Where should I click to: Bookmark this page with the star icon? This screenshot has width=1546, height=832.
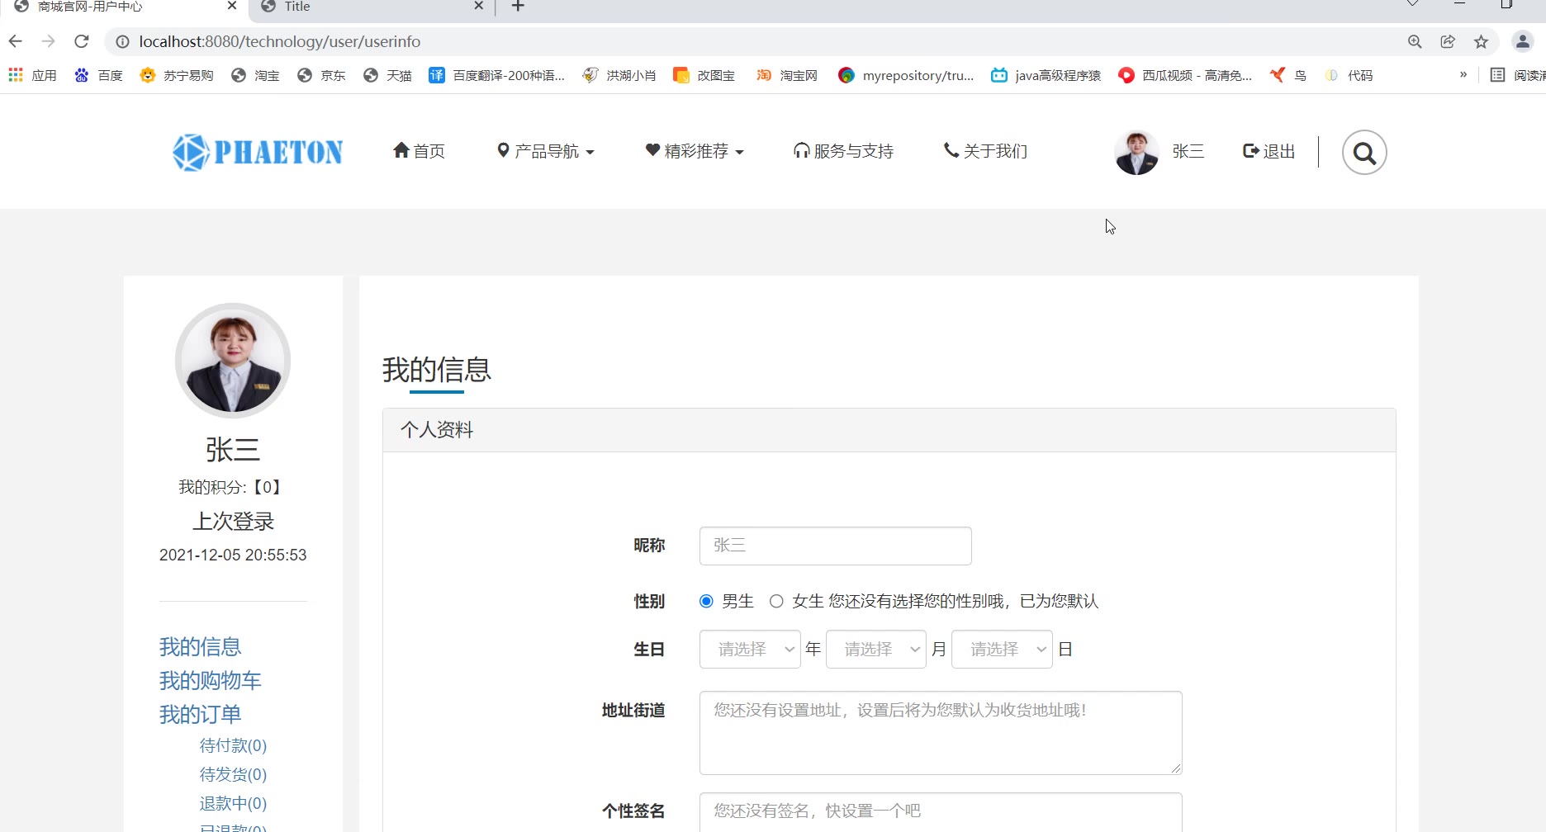pos(1481,41)
